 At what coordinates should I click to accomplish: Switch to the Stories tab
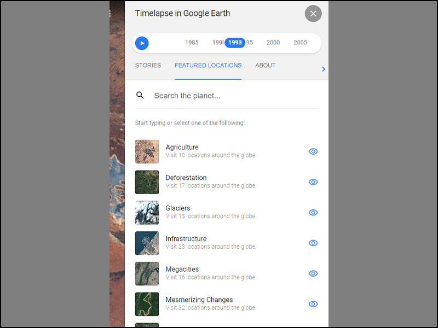point(148,65)
